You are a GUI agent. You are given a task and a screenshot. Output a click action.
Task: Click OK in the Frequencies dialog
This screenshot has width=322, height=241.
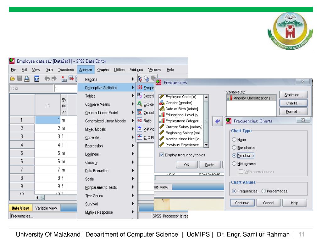(x=187, y=164)
